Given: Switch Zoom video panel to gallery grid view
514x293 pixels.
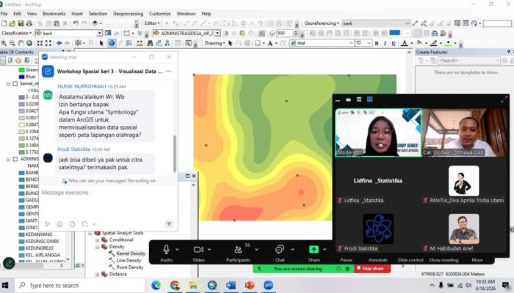Looking at the screenshot, I should [x=370, y=100].
